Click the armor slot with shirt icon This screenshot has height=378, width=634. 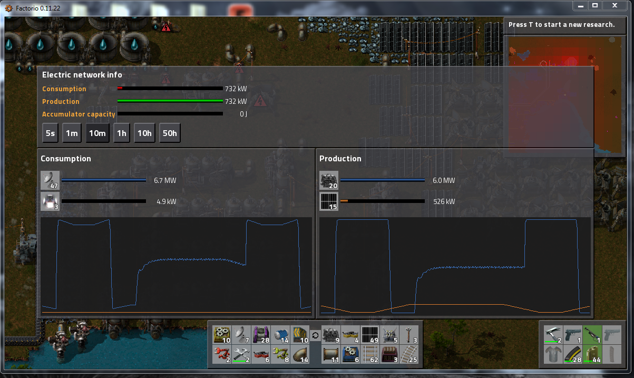[x=553, y=354]
